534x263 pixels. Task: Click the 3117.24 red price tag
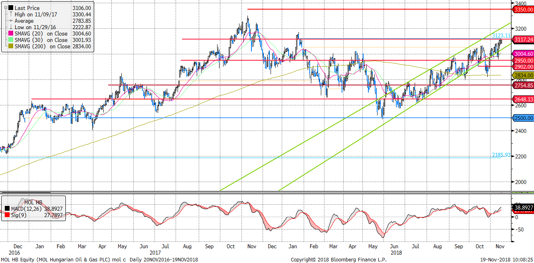click(524, 40)
